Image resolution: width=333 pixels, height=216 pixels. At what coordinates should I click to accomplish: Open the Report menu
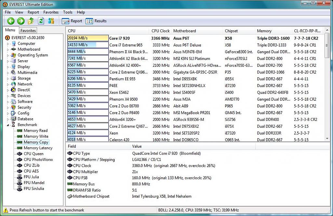33,12
